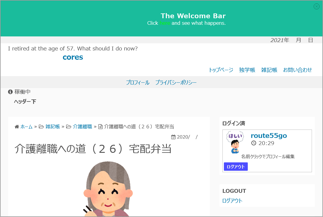The height and width of the screenshot is (217, 323).
Task: Click the ログイン済 widget heading
Action: 234,123
